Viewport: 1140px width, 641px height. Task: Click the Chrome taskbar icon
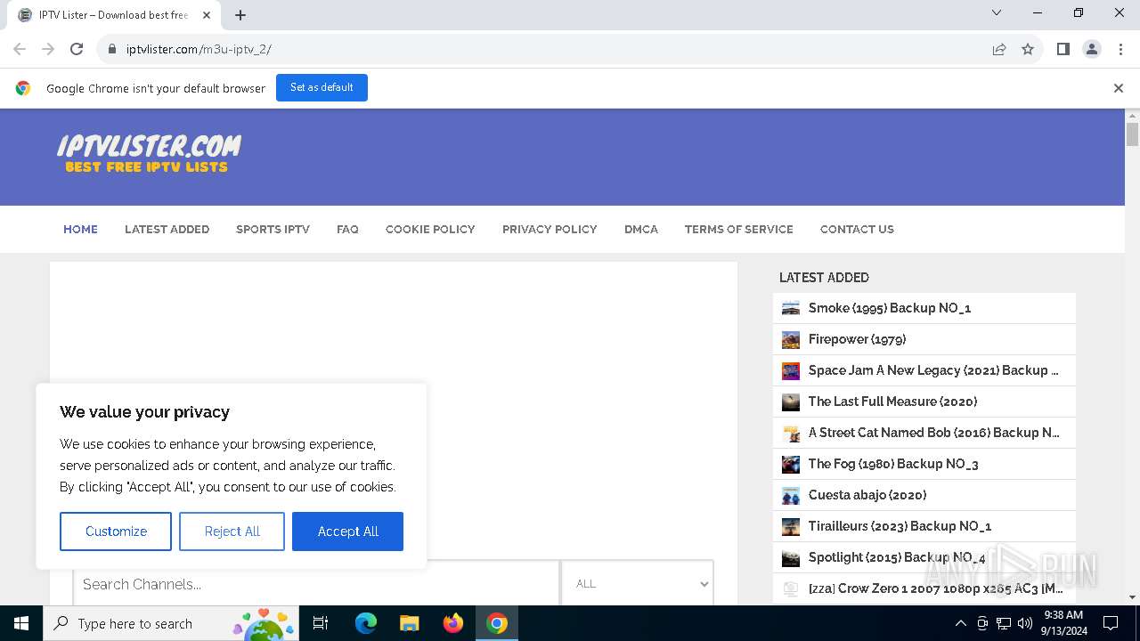pyautogui.click(x=497, y=623)
